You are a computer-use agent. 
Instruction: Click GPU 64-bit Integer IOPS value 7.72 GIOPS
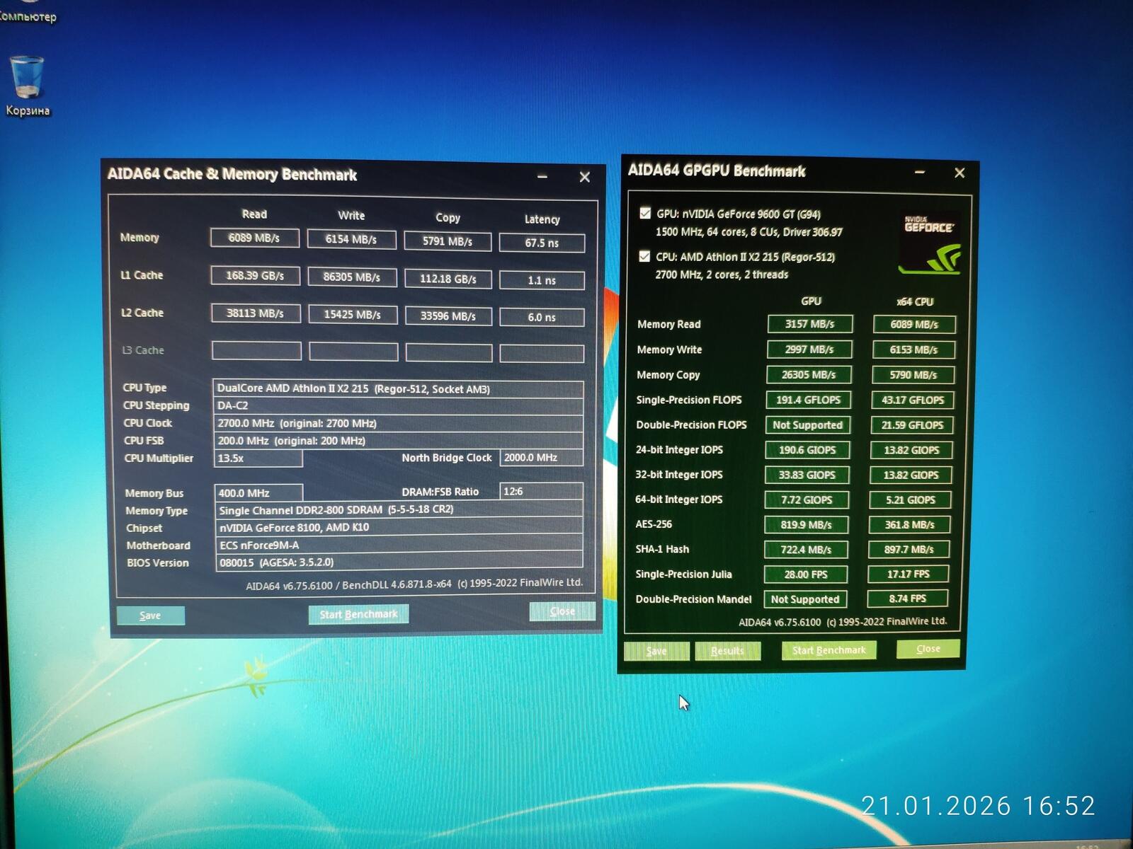tap(807, 499)
